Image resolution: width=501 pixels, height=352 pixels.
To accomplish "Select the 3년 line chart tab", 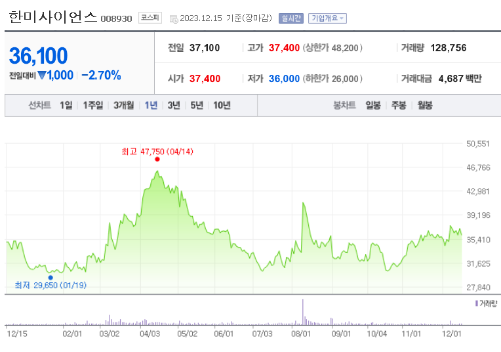I will coord(174,105).
